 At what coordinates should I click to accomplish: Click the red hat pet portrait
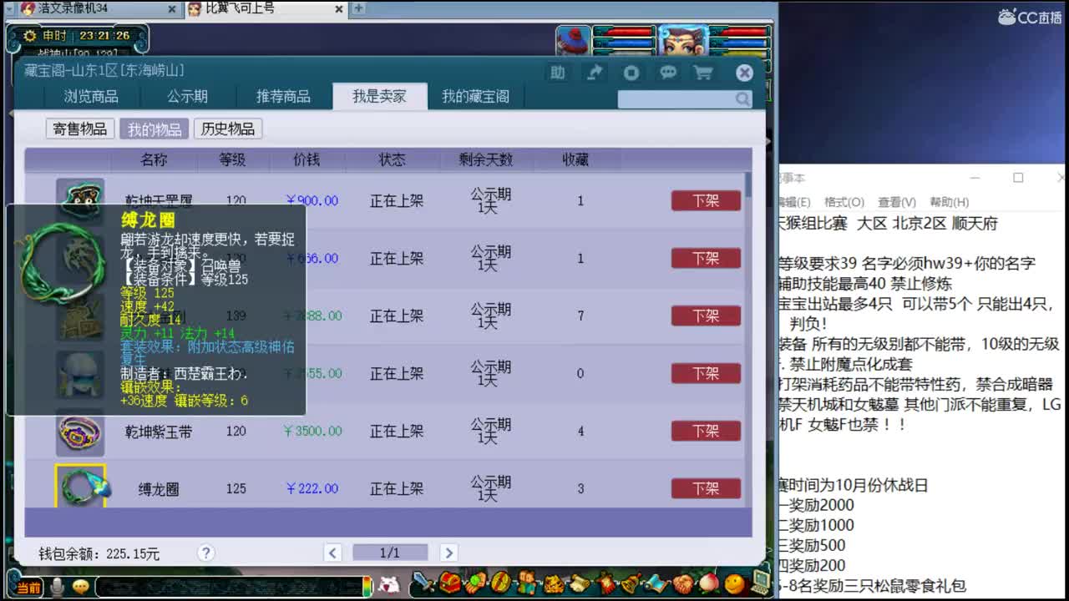(574, 41)
